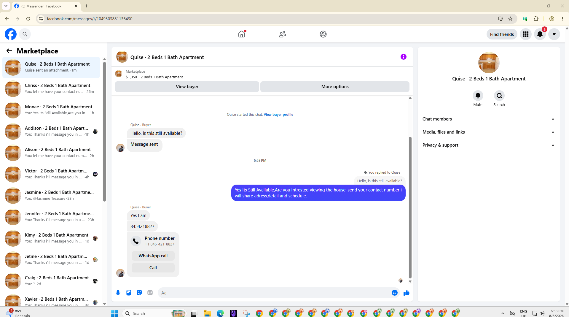Send a thumbs-up like

[x=407, y=293]
